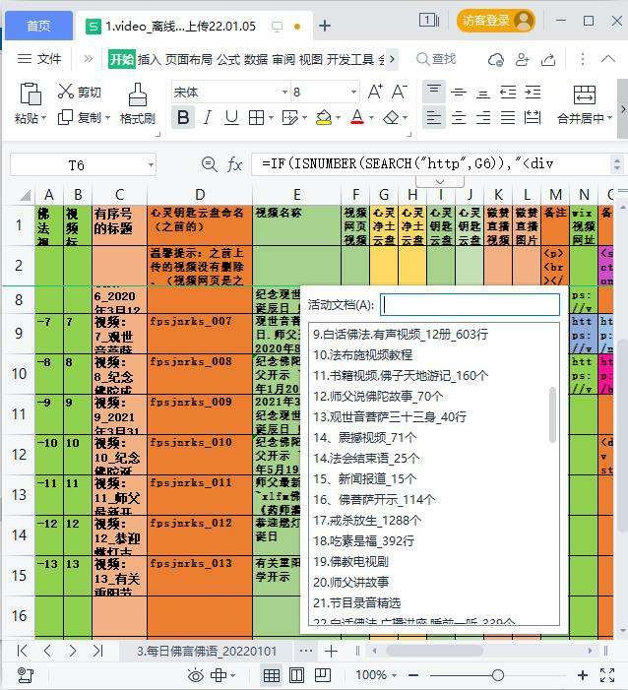The image size is (628, 690).
Task: Open the font name dropdown
Action: pos(284,92)
